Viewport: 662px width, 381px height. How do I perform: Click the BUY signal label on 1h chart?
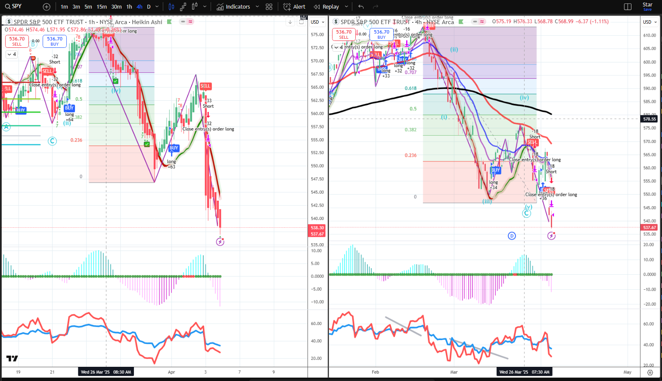tap(174, 148)
